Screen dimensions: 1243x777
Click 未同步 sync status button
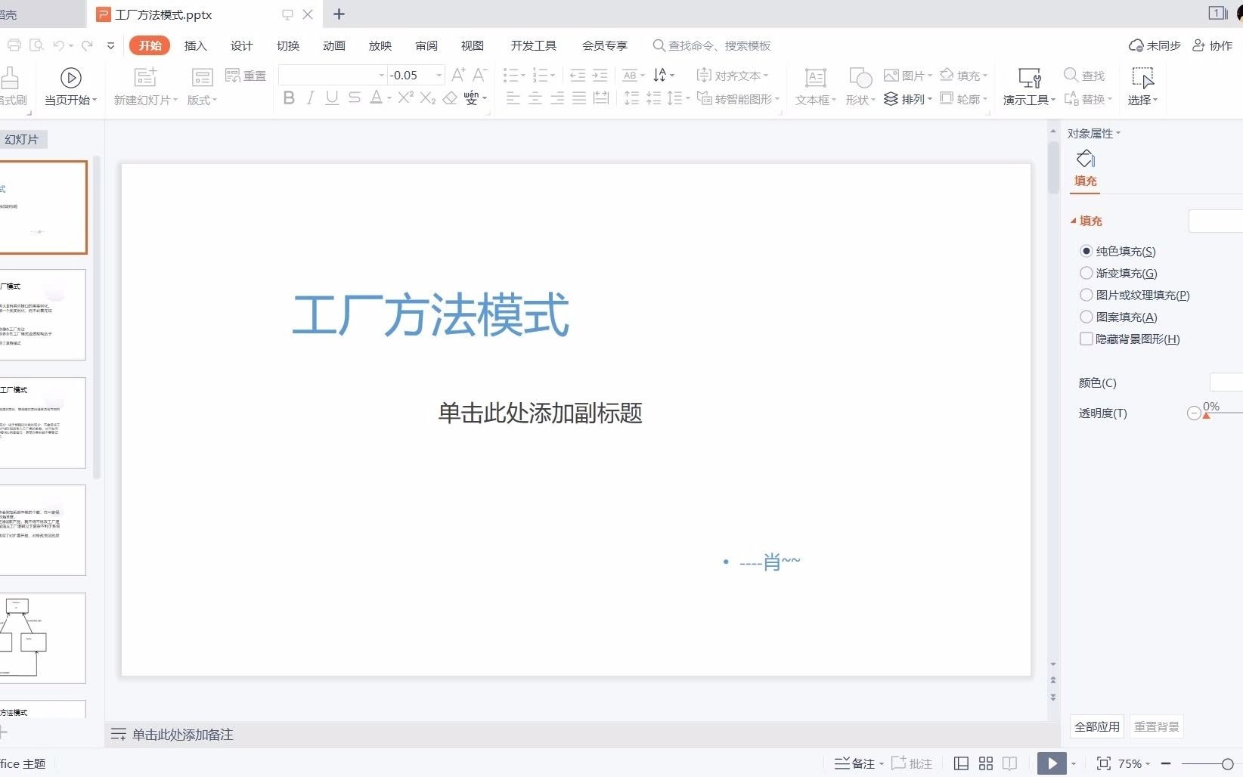coord(1155,45)
